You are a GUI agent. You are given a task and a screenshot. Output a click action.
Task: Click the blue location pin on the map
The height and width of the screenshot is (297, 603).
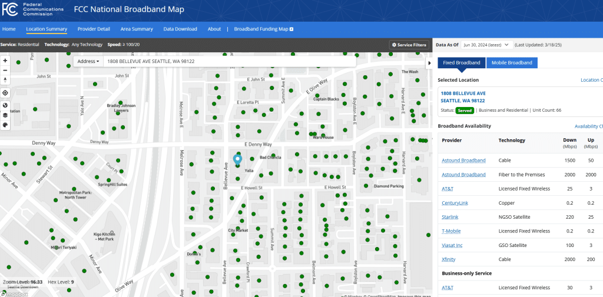coord(238,159)
